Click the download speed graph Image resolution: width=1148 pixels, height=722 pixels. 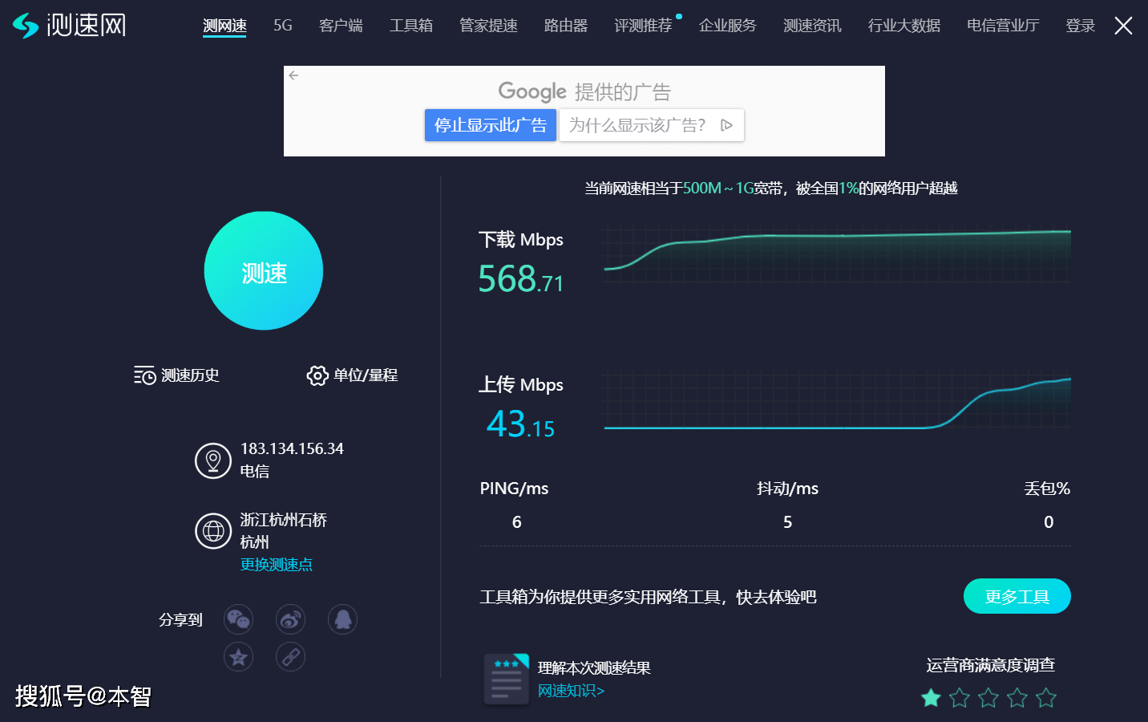838,254
